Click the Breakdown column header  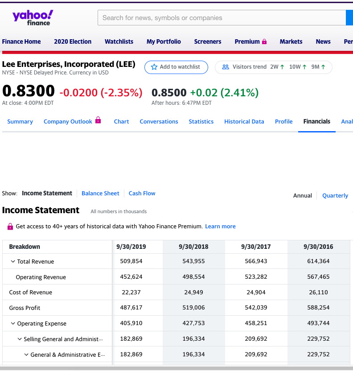(x=25, y=247)
